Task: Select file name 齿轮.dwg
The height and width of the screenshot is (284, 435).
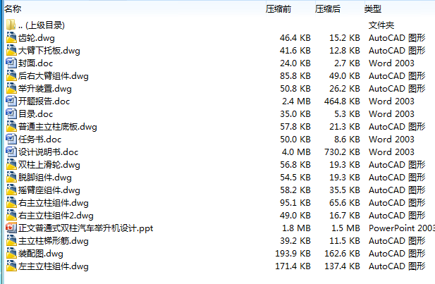Action: click(x=37, y=38)
